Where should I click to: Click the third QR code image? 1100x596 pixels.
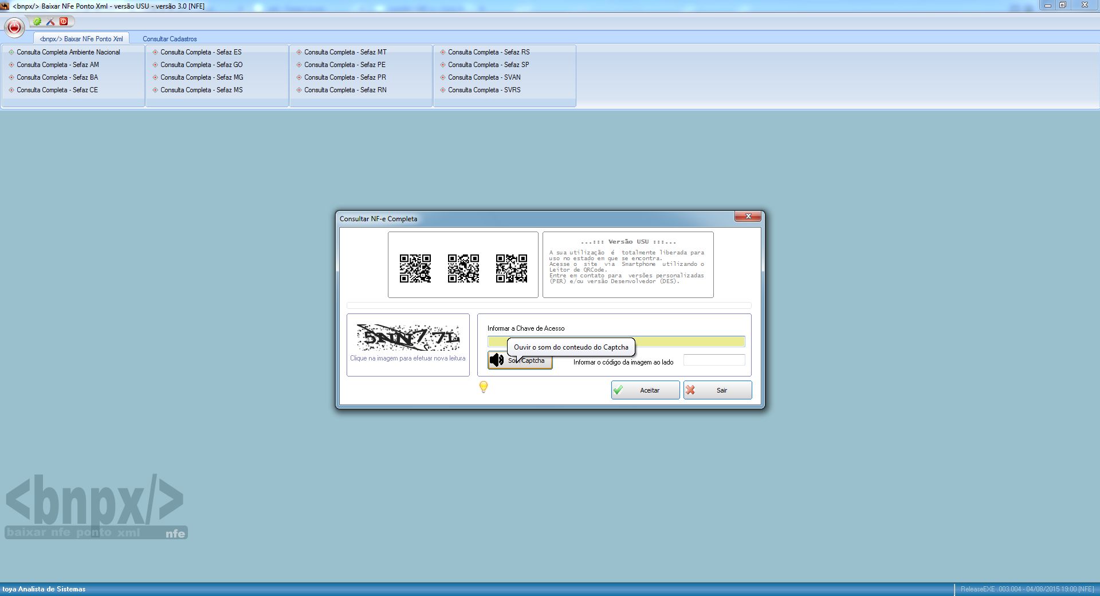512,269
